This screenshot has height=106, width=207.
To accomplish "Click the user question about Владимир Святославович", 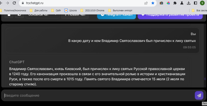I will [x=132, y=41].
